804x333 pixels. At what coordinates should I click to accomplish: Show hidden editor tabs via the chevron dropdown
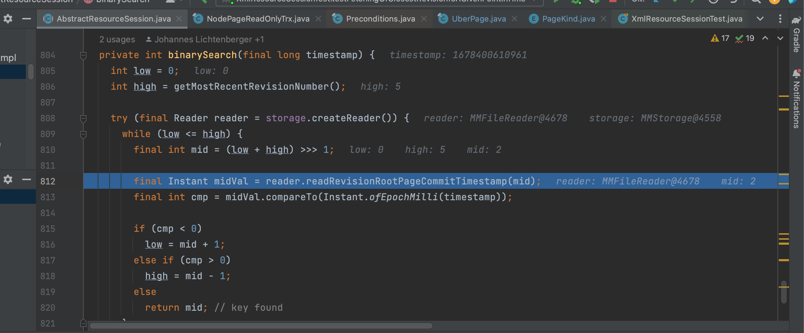tap(760, 19)
